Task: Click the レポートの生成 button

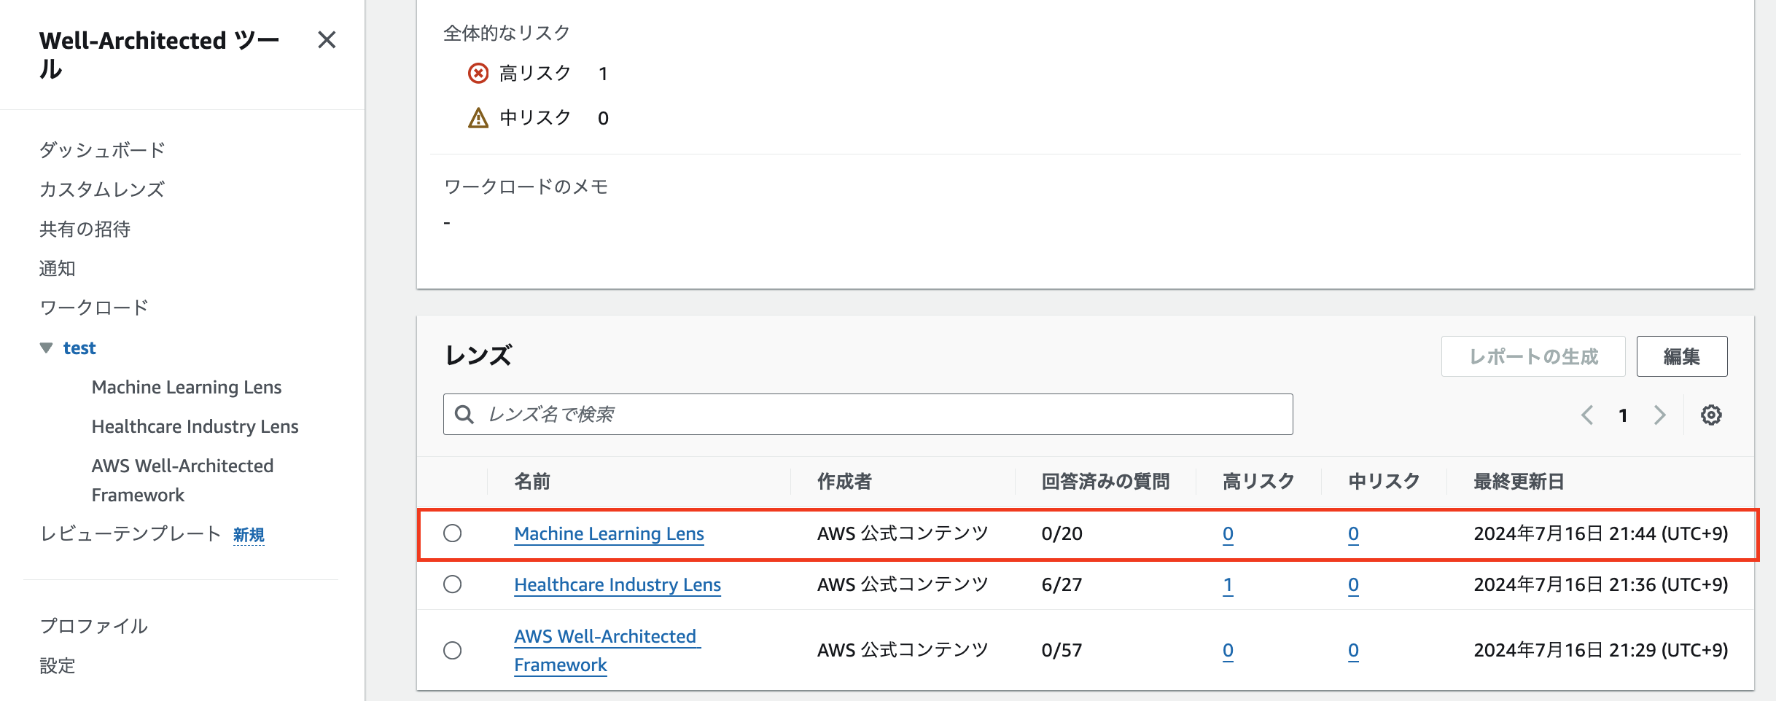Action: point(1533,356)
